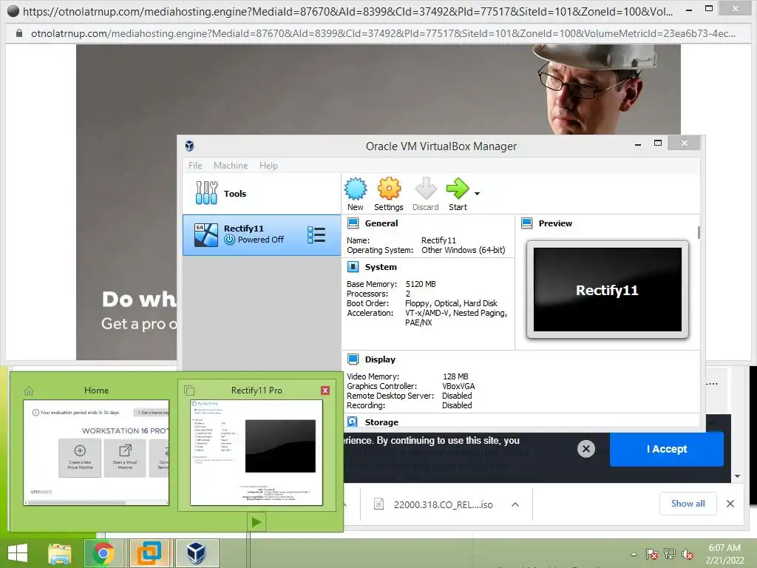
Task: Click the New machine icon in VirtualBox
Action: (356, 189)
